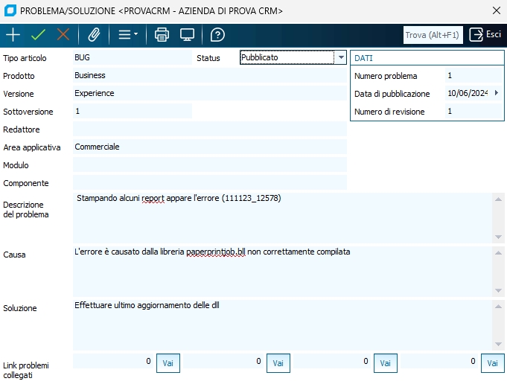Click the third Vai button for linked problems
The image size is (507, 387).
click(386, 363)
